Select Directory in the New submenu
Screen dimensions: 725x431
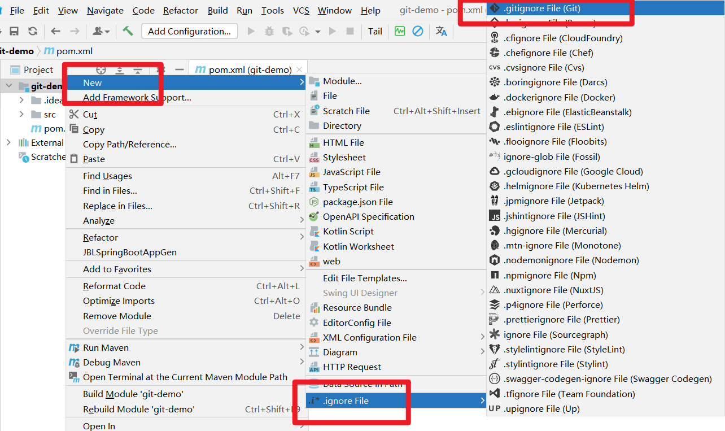click(x=395, y=125)
